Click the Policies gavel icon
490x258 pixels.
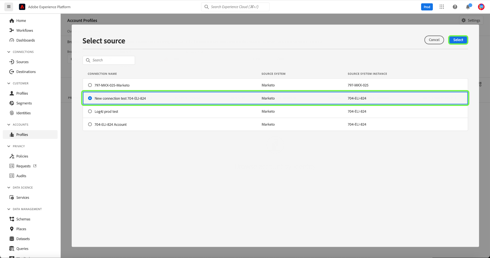[12, 156]
